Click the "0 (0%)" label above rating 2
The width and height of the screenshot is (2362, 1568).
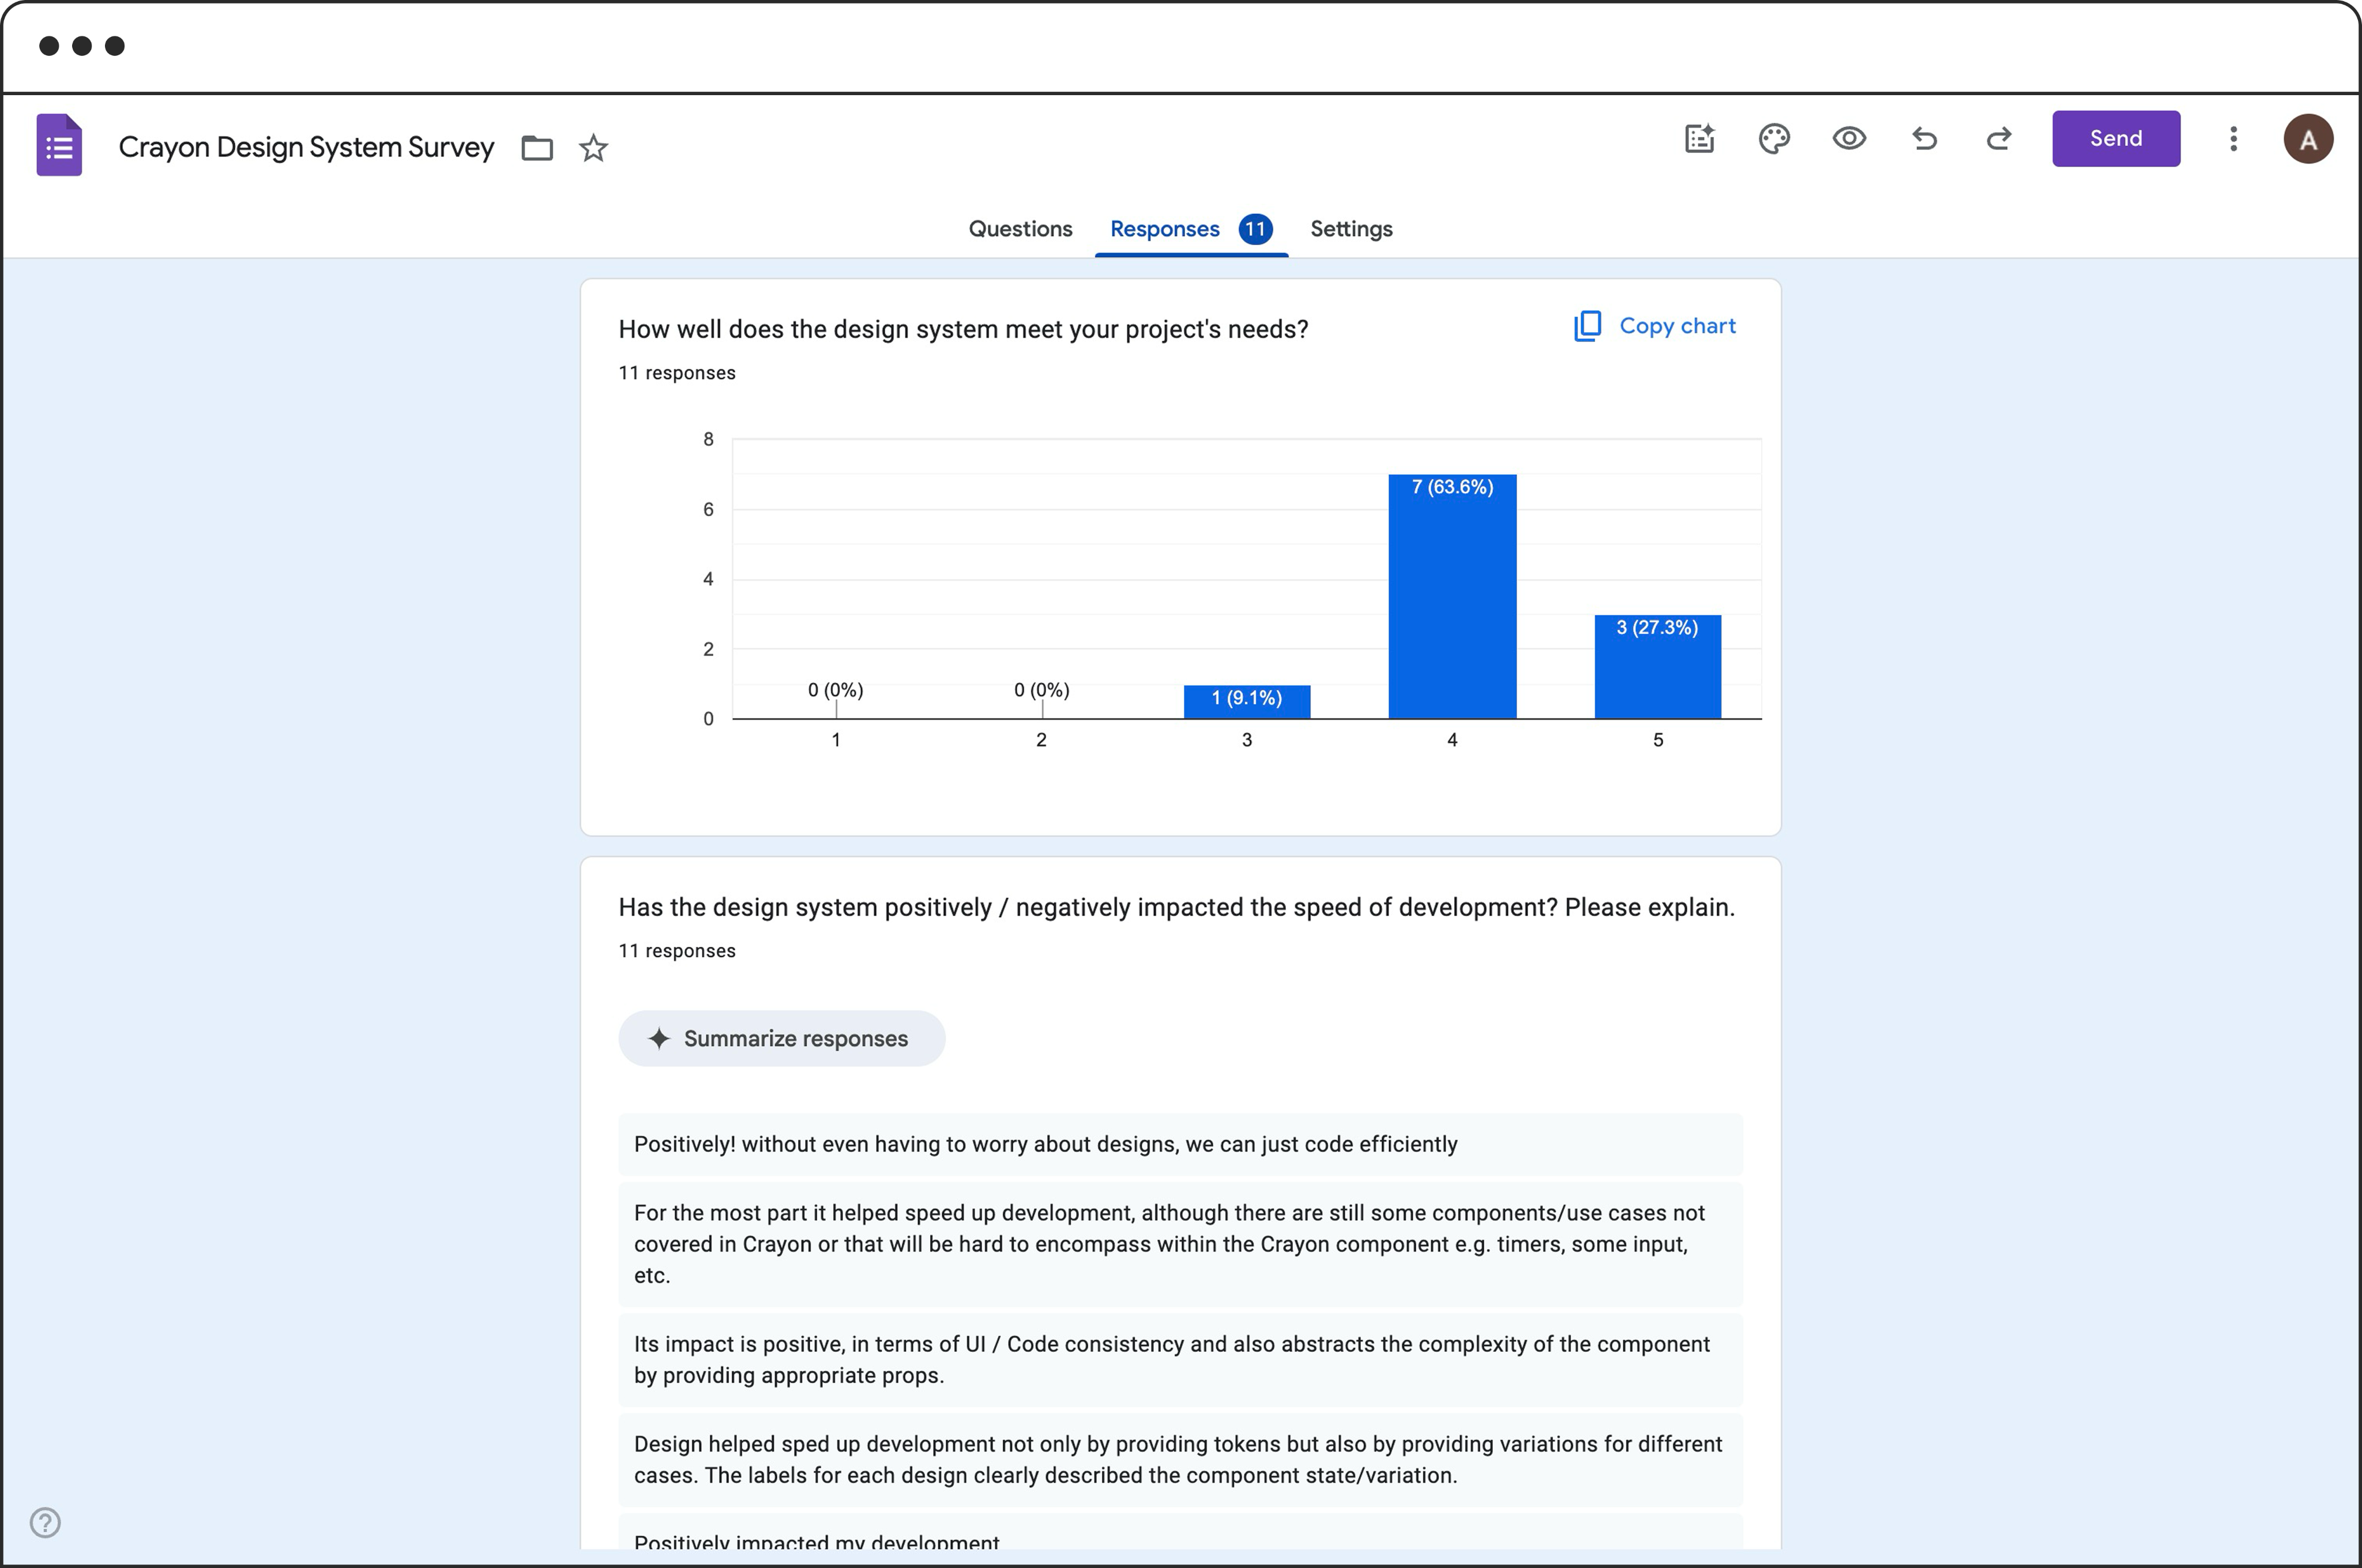point(1041,690)
